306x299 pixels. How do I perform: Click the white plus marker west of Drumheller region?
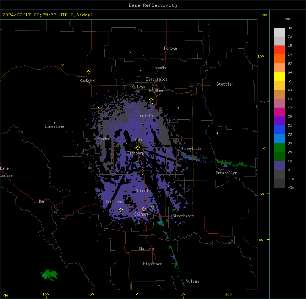217,133
